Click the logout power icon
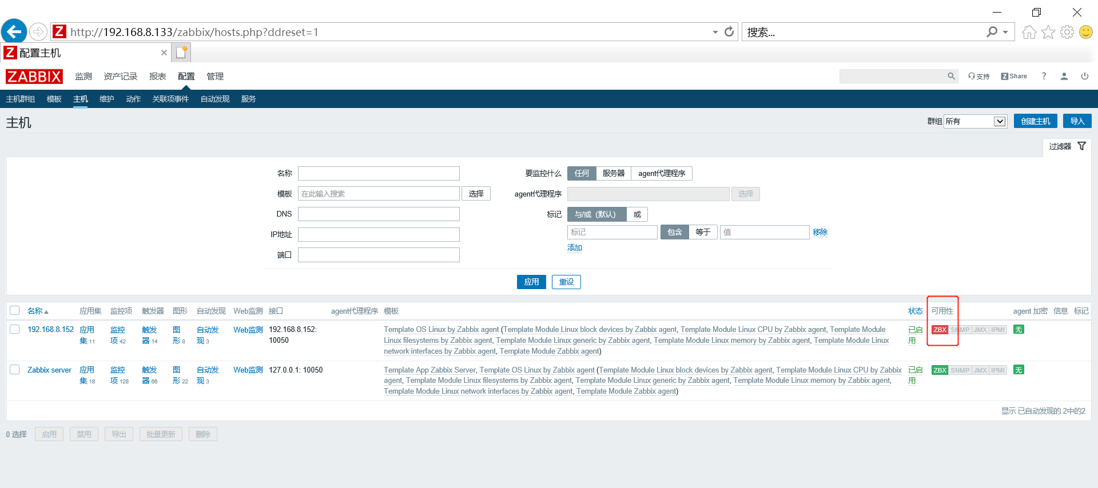The width and height of the screenshot is (1098, 488). [1084, 76]
